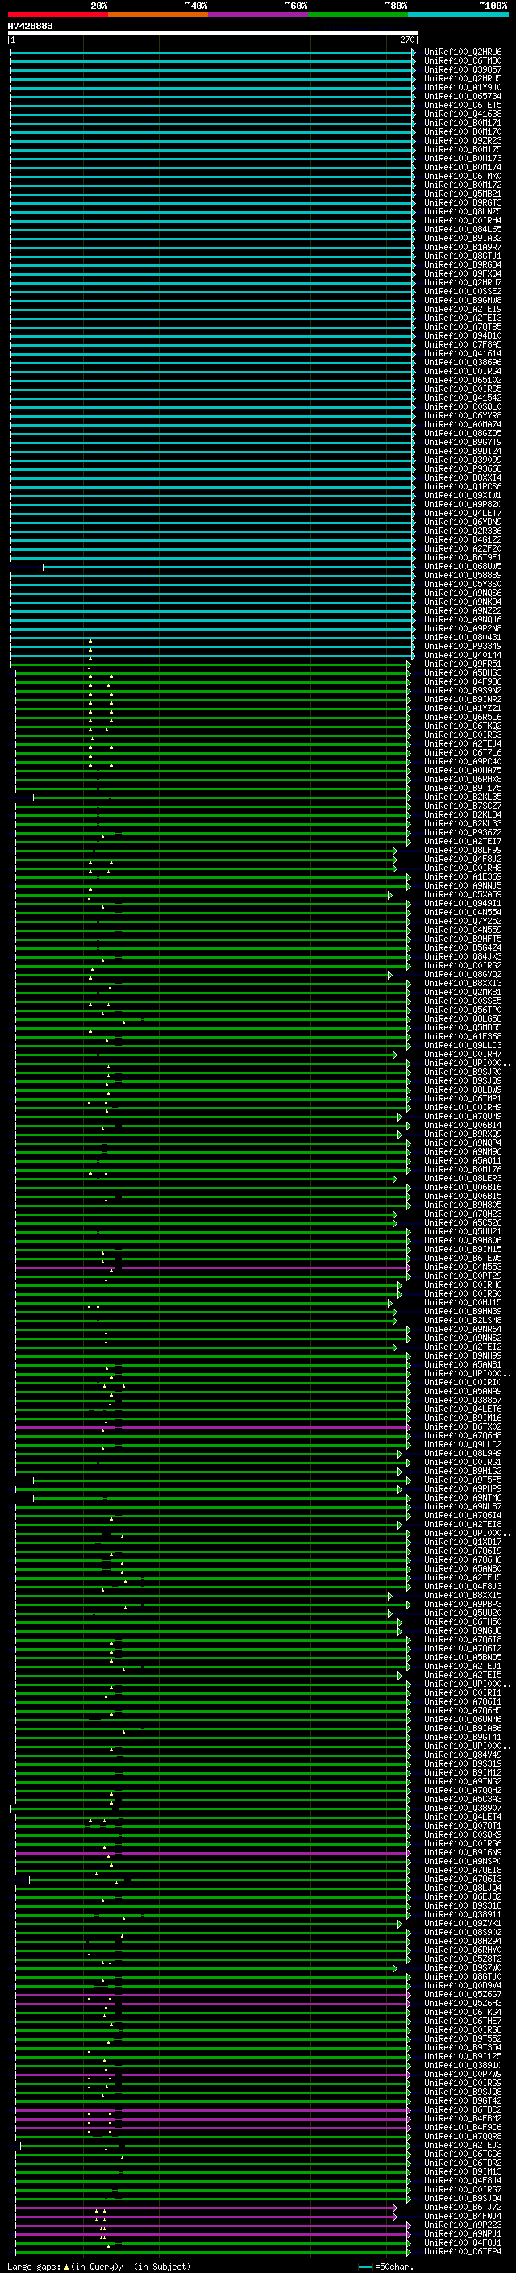Click the purple alignment bar for UniRef100_C4N553
This screenshot has width=516, height=2273.
[213, 1267]
